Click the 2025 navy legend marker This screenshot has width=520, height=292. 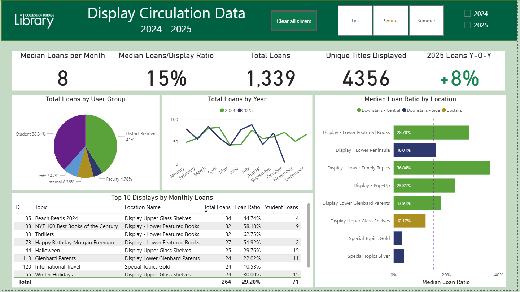point(240,111)
